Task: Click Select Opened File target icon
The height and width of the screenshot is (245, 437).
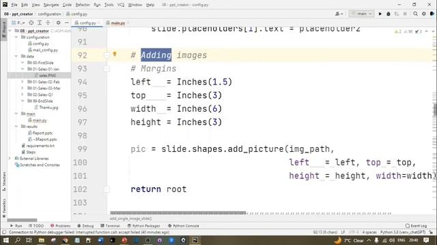Action: [31, 22]
